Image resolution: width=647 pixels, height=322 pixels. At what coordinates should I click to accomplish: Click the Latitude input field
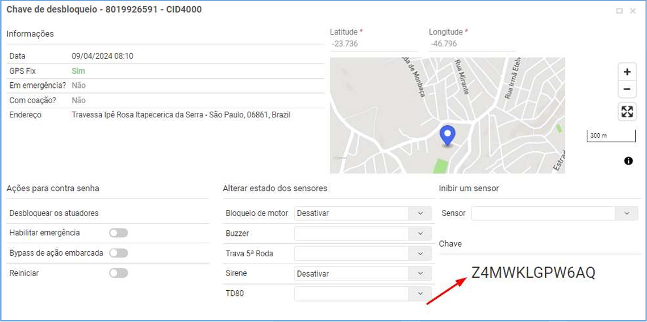[x=373, y=44]
